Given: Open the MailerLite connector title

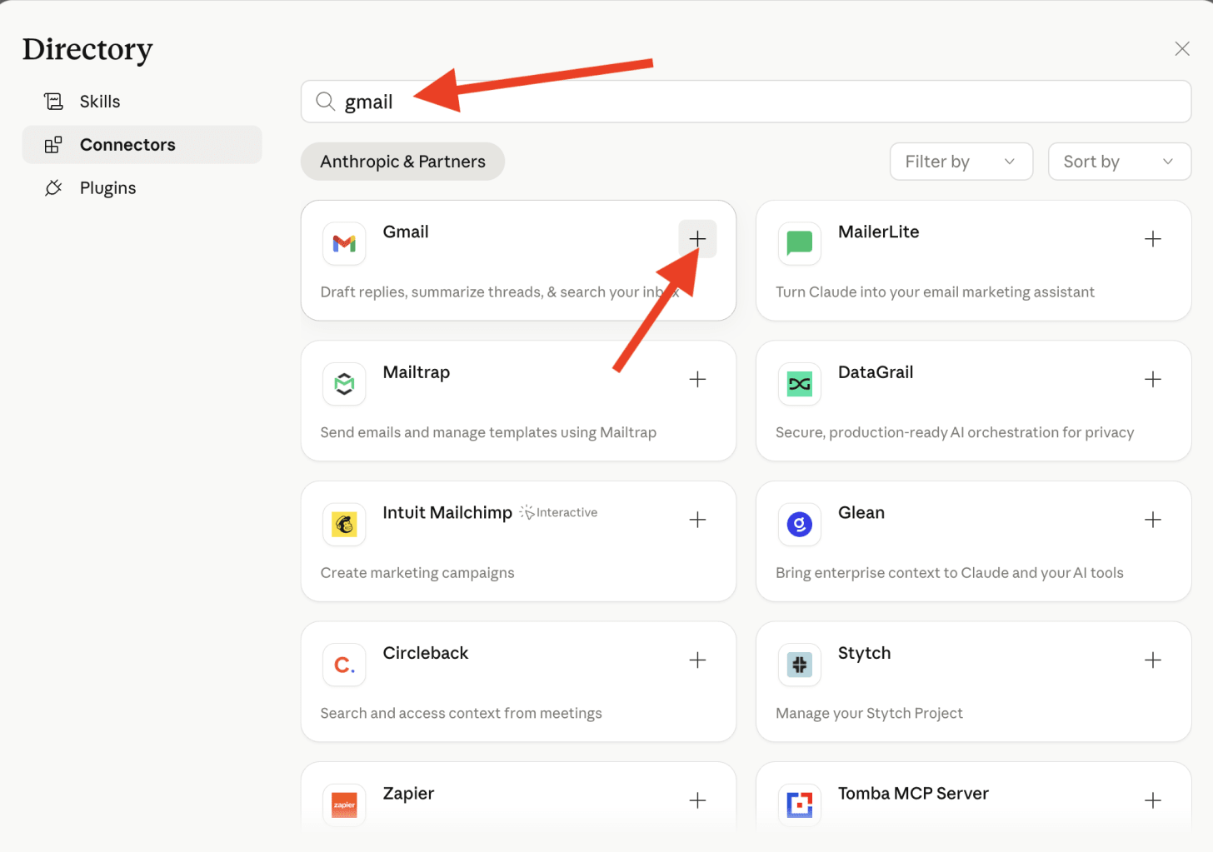Looking at the screenshot, I should pyautogui.click(x=878, y=232).
